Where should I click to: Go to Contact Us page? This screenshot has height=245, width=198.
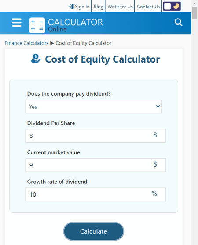148,7
